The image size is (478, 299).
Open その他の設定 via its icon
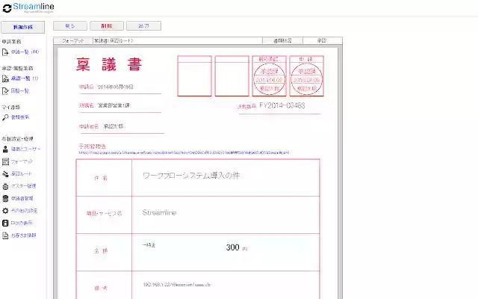6,211
